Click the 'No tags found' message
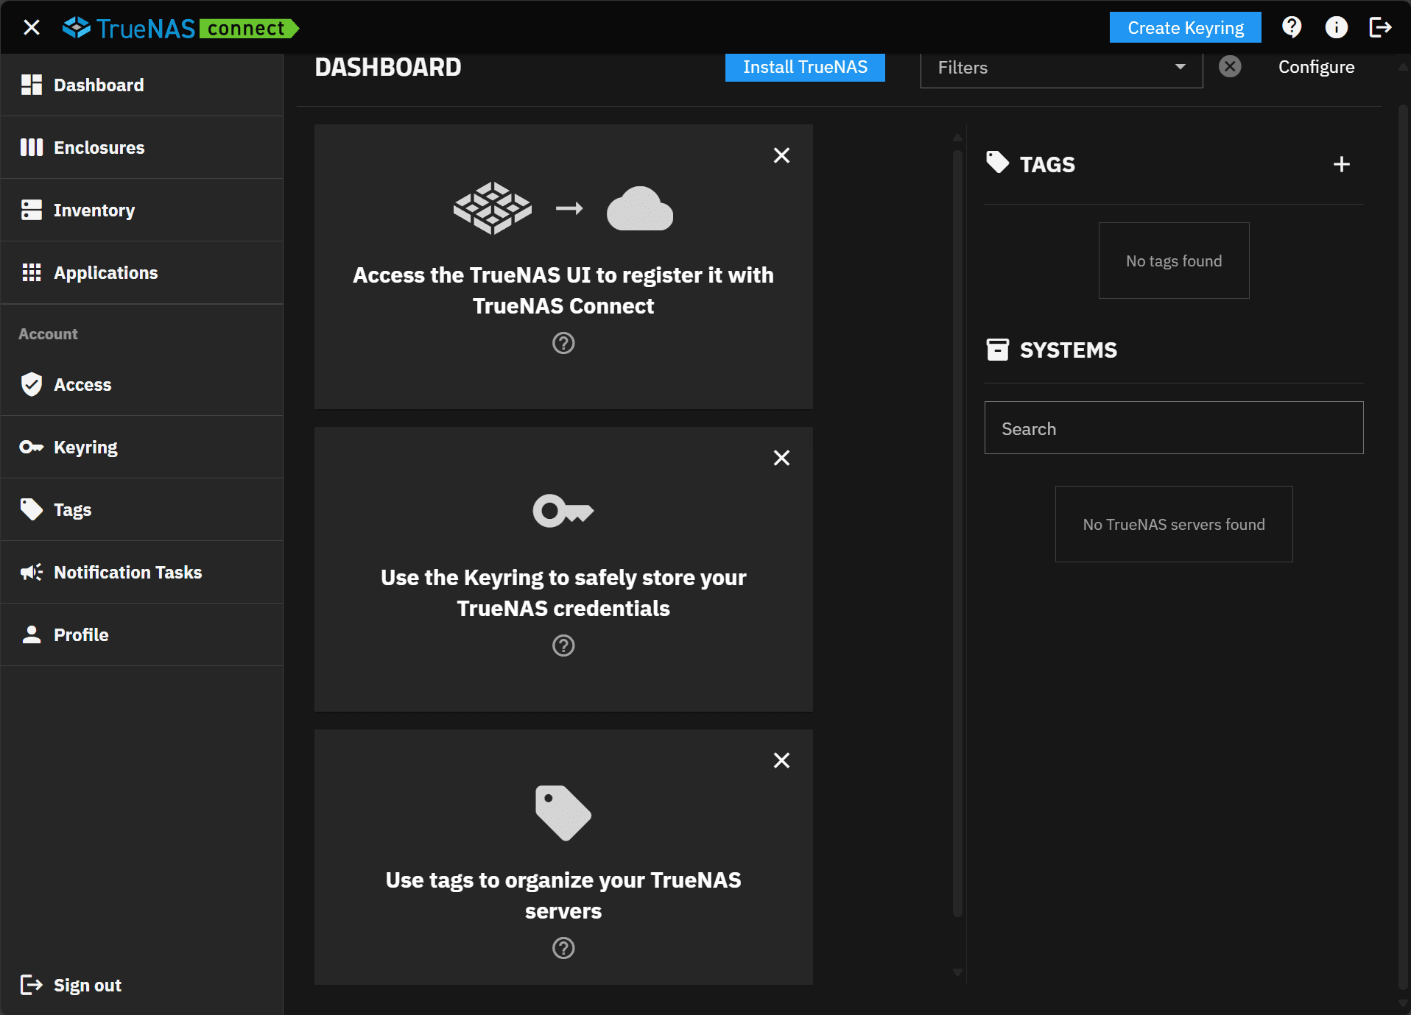Screen dimensions: 1411x1015 (1174, 261)
